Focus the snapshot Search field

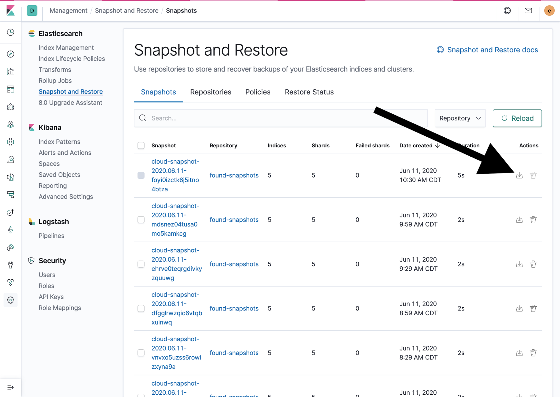[281, 118]
